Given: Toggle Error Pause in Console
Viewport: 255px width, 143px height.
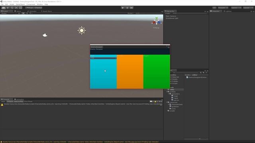Looking at the screenshot, I should [x=28, y=102].
